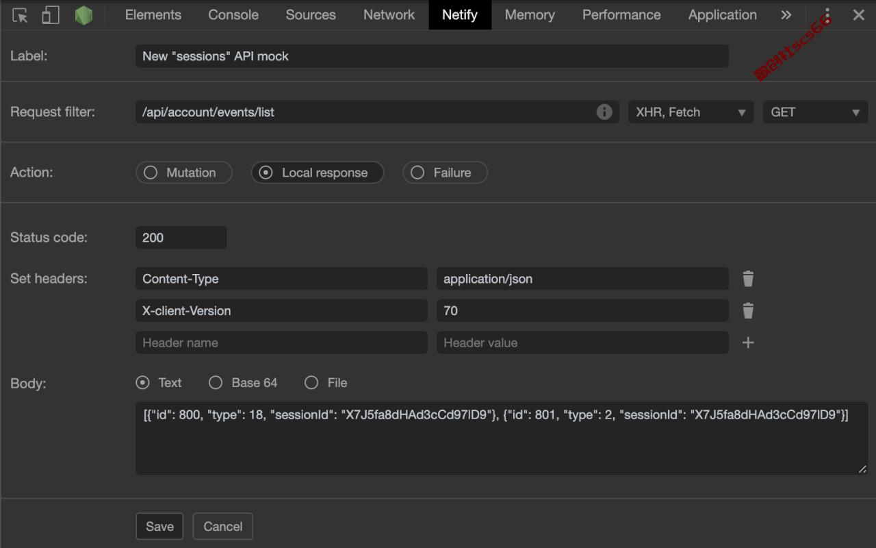Click the request filter info icon
Screen dimensions: 876x548
[x=604, y=112]
